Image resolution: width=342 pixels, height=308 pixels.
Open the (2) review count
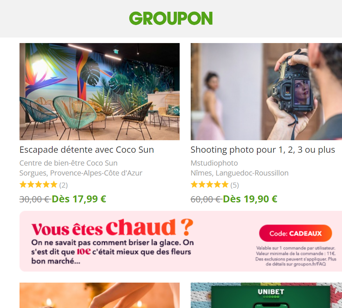[63, 185]
